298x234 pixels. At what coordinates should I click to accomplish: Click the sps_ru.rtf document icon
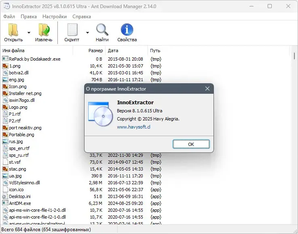[x=5, y=155]
